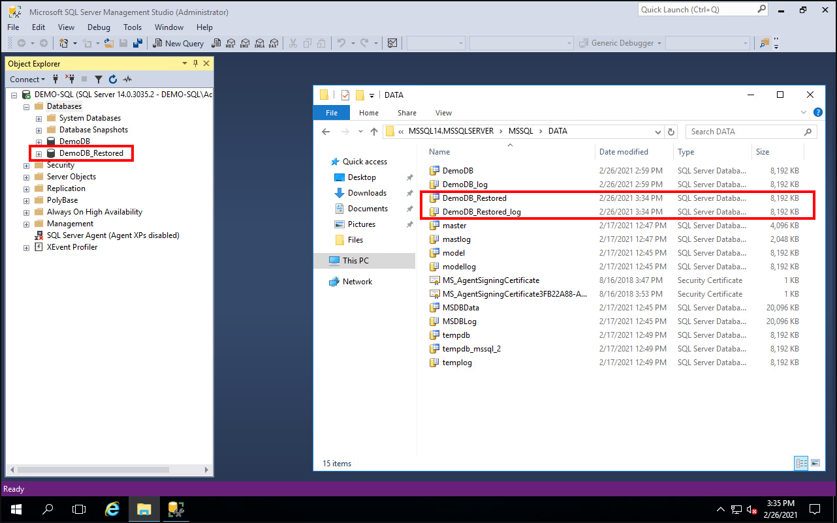837x523 pixels.
Task: Open Downloads in Quick access
Action: [x=367, y=193]
